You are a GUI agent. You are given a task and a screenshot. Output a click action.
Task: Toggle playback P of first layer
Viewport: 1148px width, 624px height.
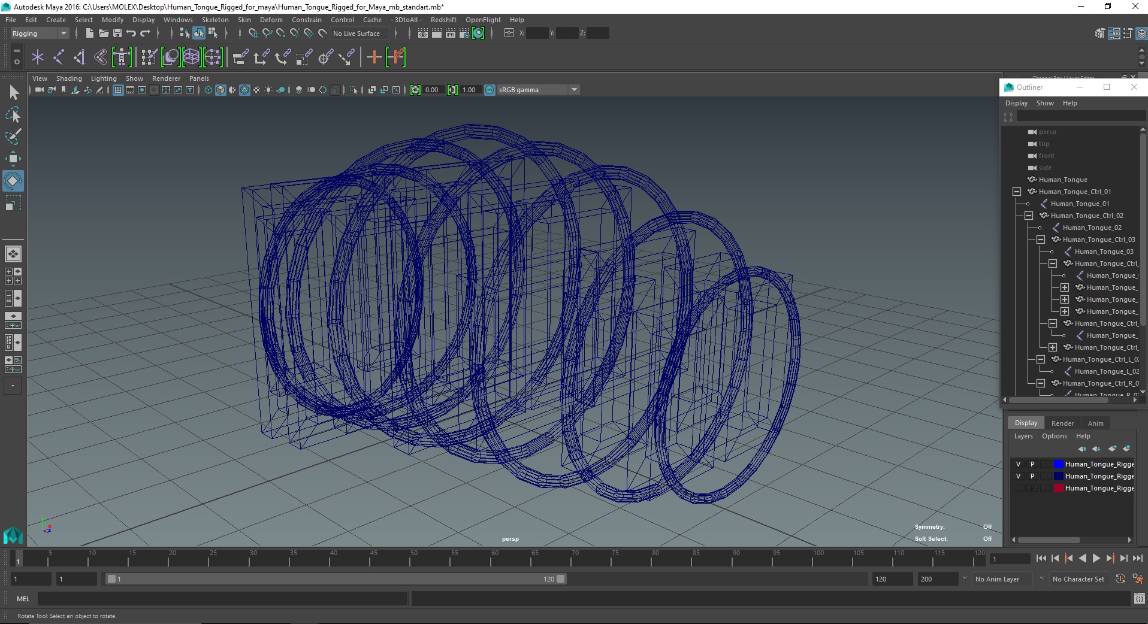pyautogui.click(x=1032, y=464)
